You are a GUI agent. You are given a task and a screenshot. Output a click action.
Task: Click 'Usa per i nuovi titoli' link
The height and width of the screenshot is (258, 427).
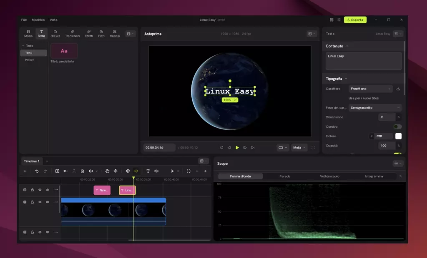[x=364, y=98]
